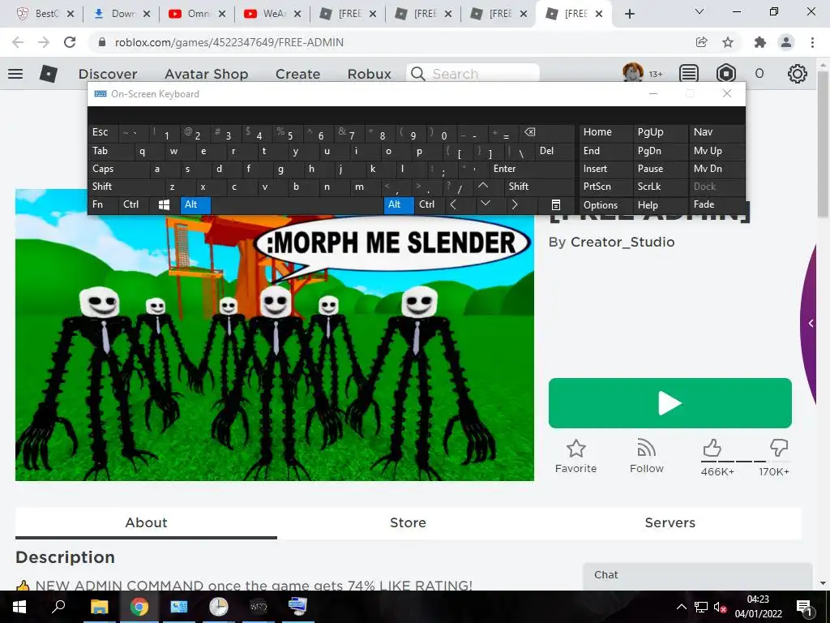Toggle the left Alt key on keyboard
This screenshot has height=623, width=830.
pos(195,205)
